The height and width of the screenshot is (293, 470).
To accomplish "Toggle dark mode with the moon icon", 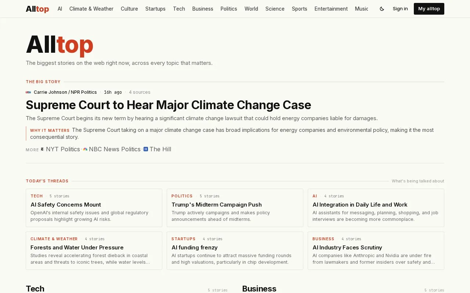I will click(382, 9).
